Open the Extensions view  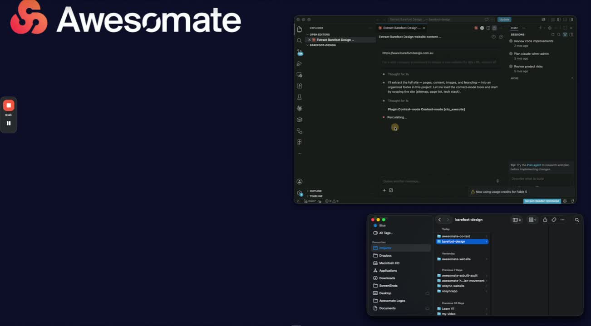tap(299, 86)
